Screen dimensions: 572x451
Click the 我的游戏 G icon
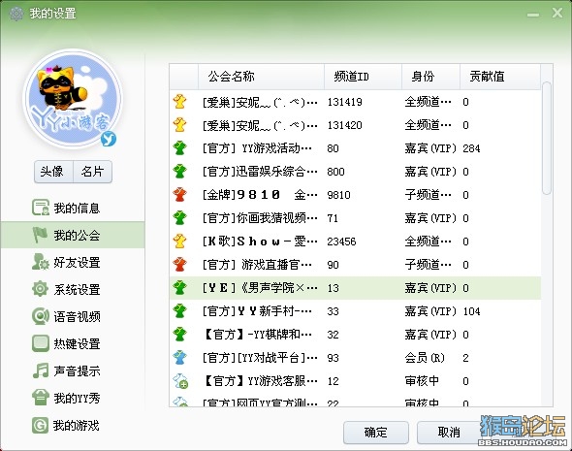(40, 425)
